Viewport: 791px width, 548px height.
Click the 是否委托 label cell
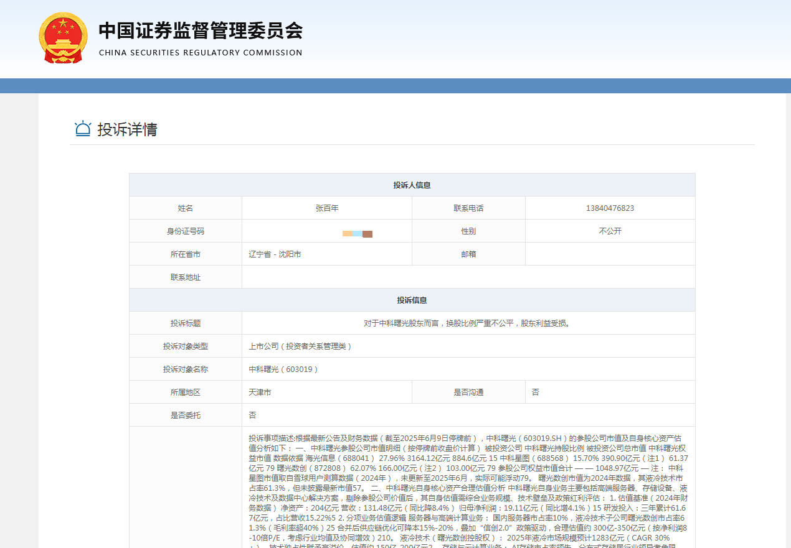pos(186,416)
